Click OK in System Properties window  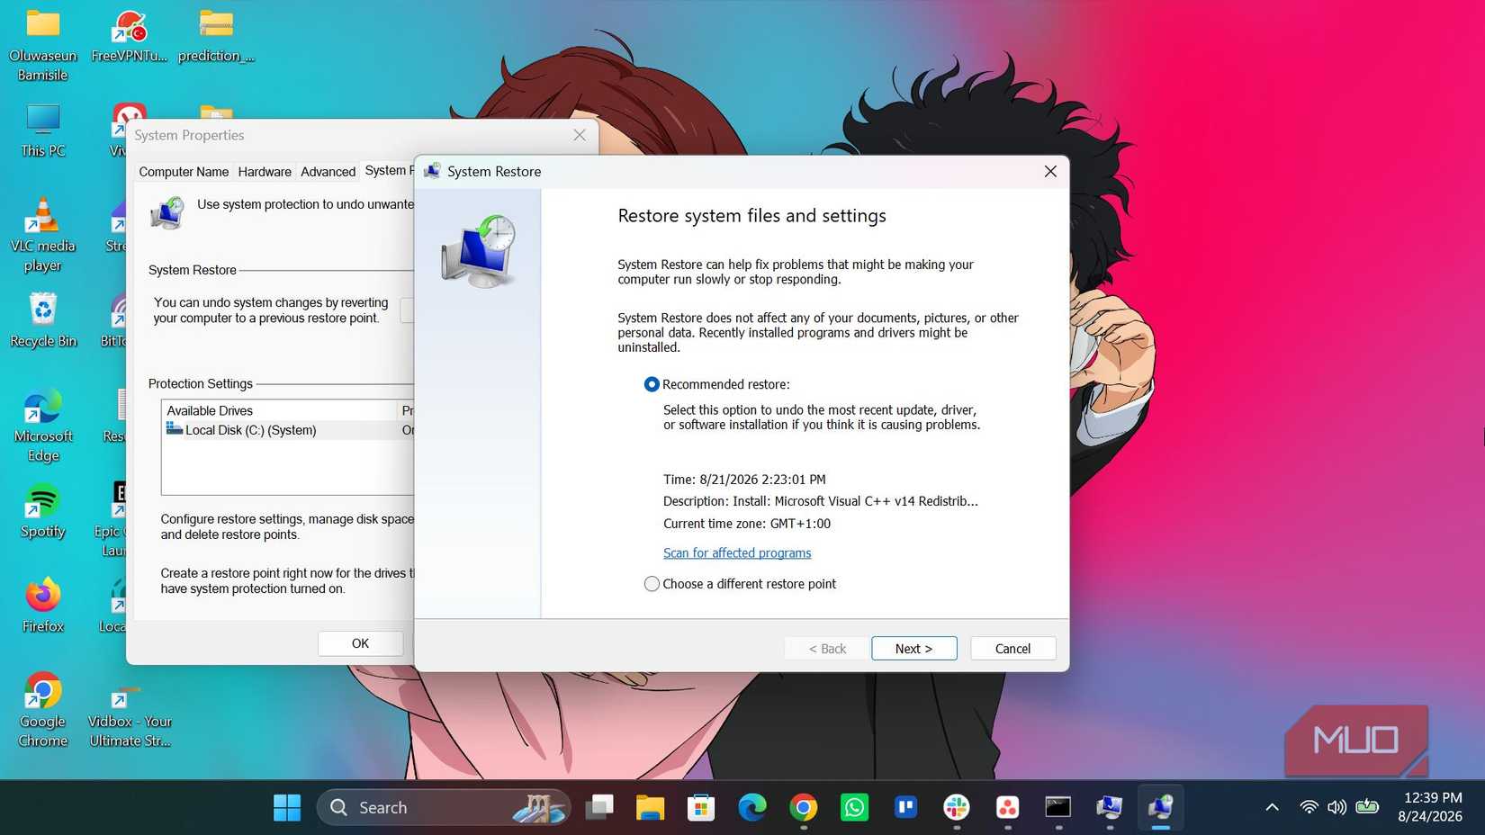360,642
